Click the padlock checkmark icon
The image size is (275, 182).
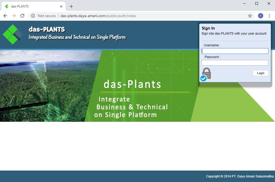[x=206, y=74]
